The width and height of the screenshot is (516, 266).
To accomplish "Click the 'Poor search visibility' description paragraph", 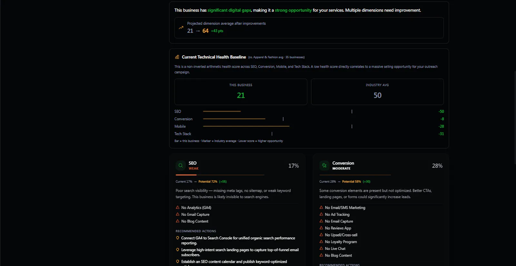I will pos(233,194).
